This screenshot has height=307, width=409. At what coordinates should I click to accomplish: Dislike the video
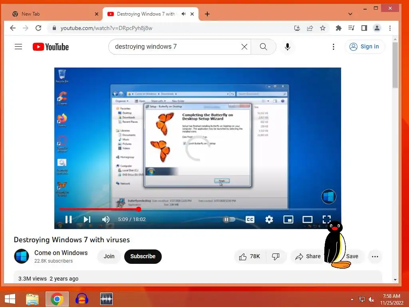click(x=276, y=256)
